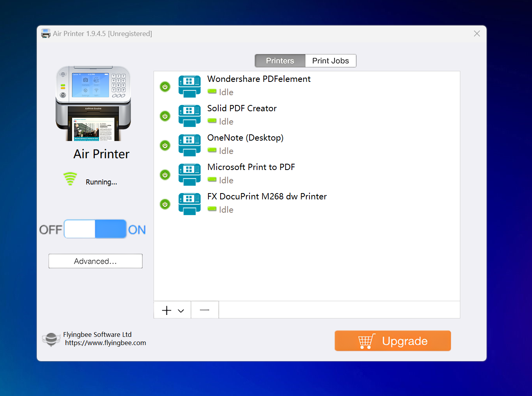Toggle power for OneNote (Desktop) printer
This screenshot has height=396, width=532.
tap(165, 145)
